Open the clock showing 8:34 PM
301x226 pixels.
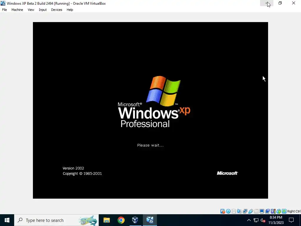pyautogui.click(x=276, y=220)
